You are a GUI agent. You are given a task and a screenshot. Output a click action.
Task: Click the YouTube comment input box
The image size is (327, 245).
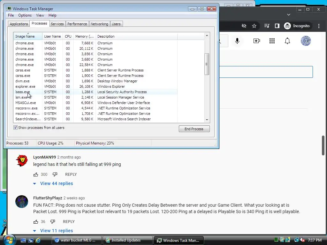click(x=266, y=72)
